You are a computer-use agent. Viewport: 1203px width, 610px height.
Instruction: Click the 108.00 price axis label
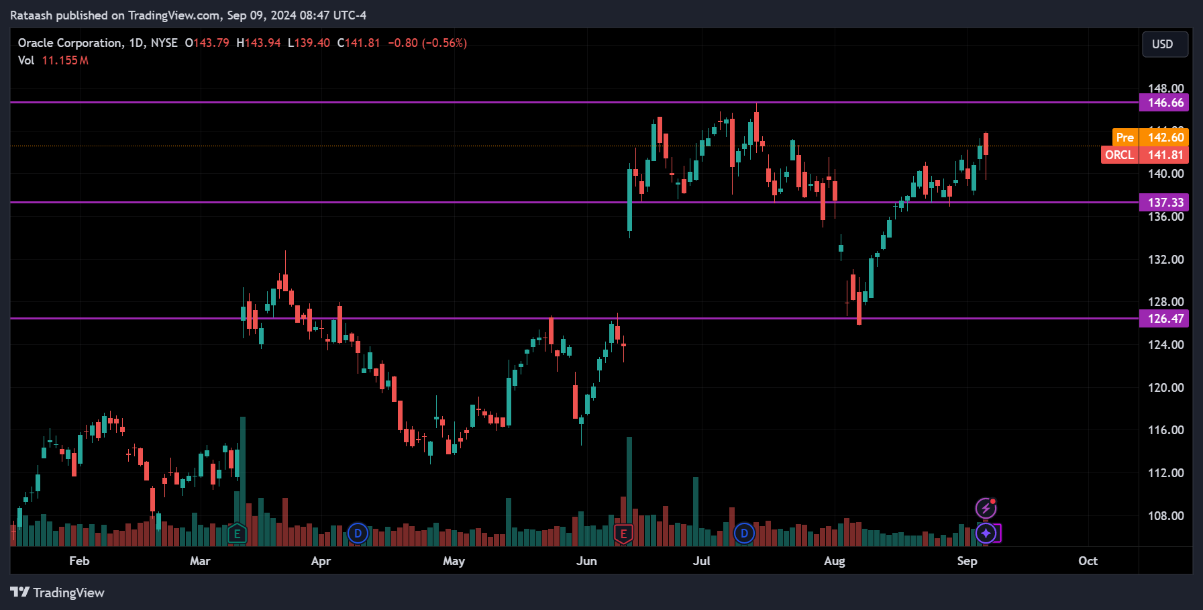(x=1165, y=516)
